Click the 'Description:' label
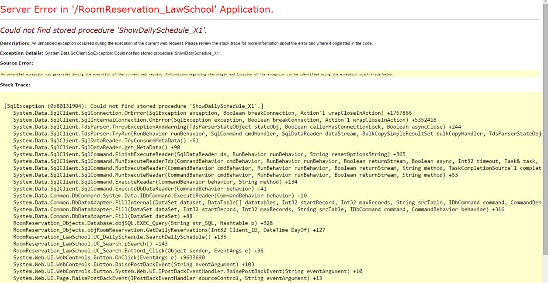548x283 pixels. (15, 43)
